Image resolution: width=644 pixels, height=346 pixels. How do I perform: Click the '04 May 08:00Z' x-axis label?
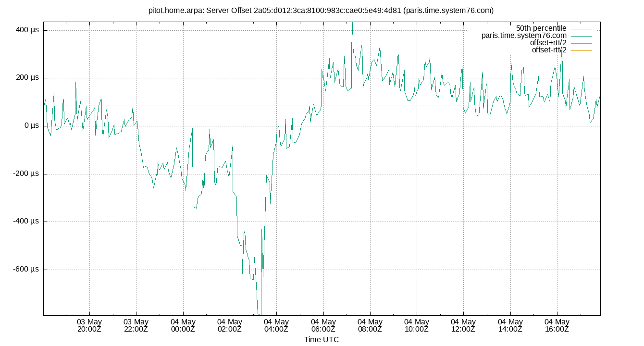click(370, 325)
